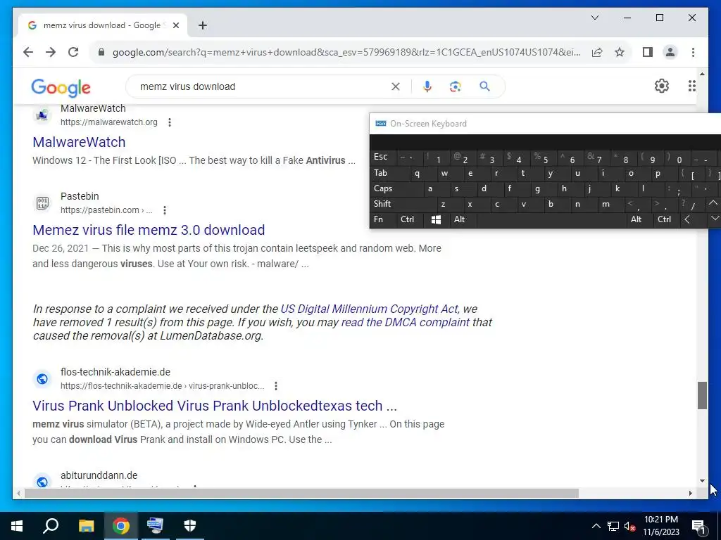Open File Explorer from taskbar
This screenshot has width=721, height=540.
tap(86, 526)
